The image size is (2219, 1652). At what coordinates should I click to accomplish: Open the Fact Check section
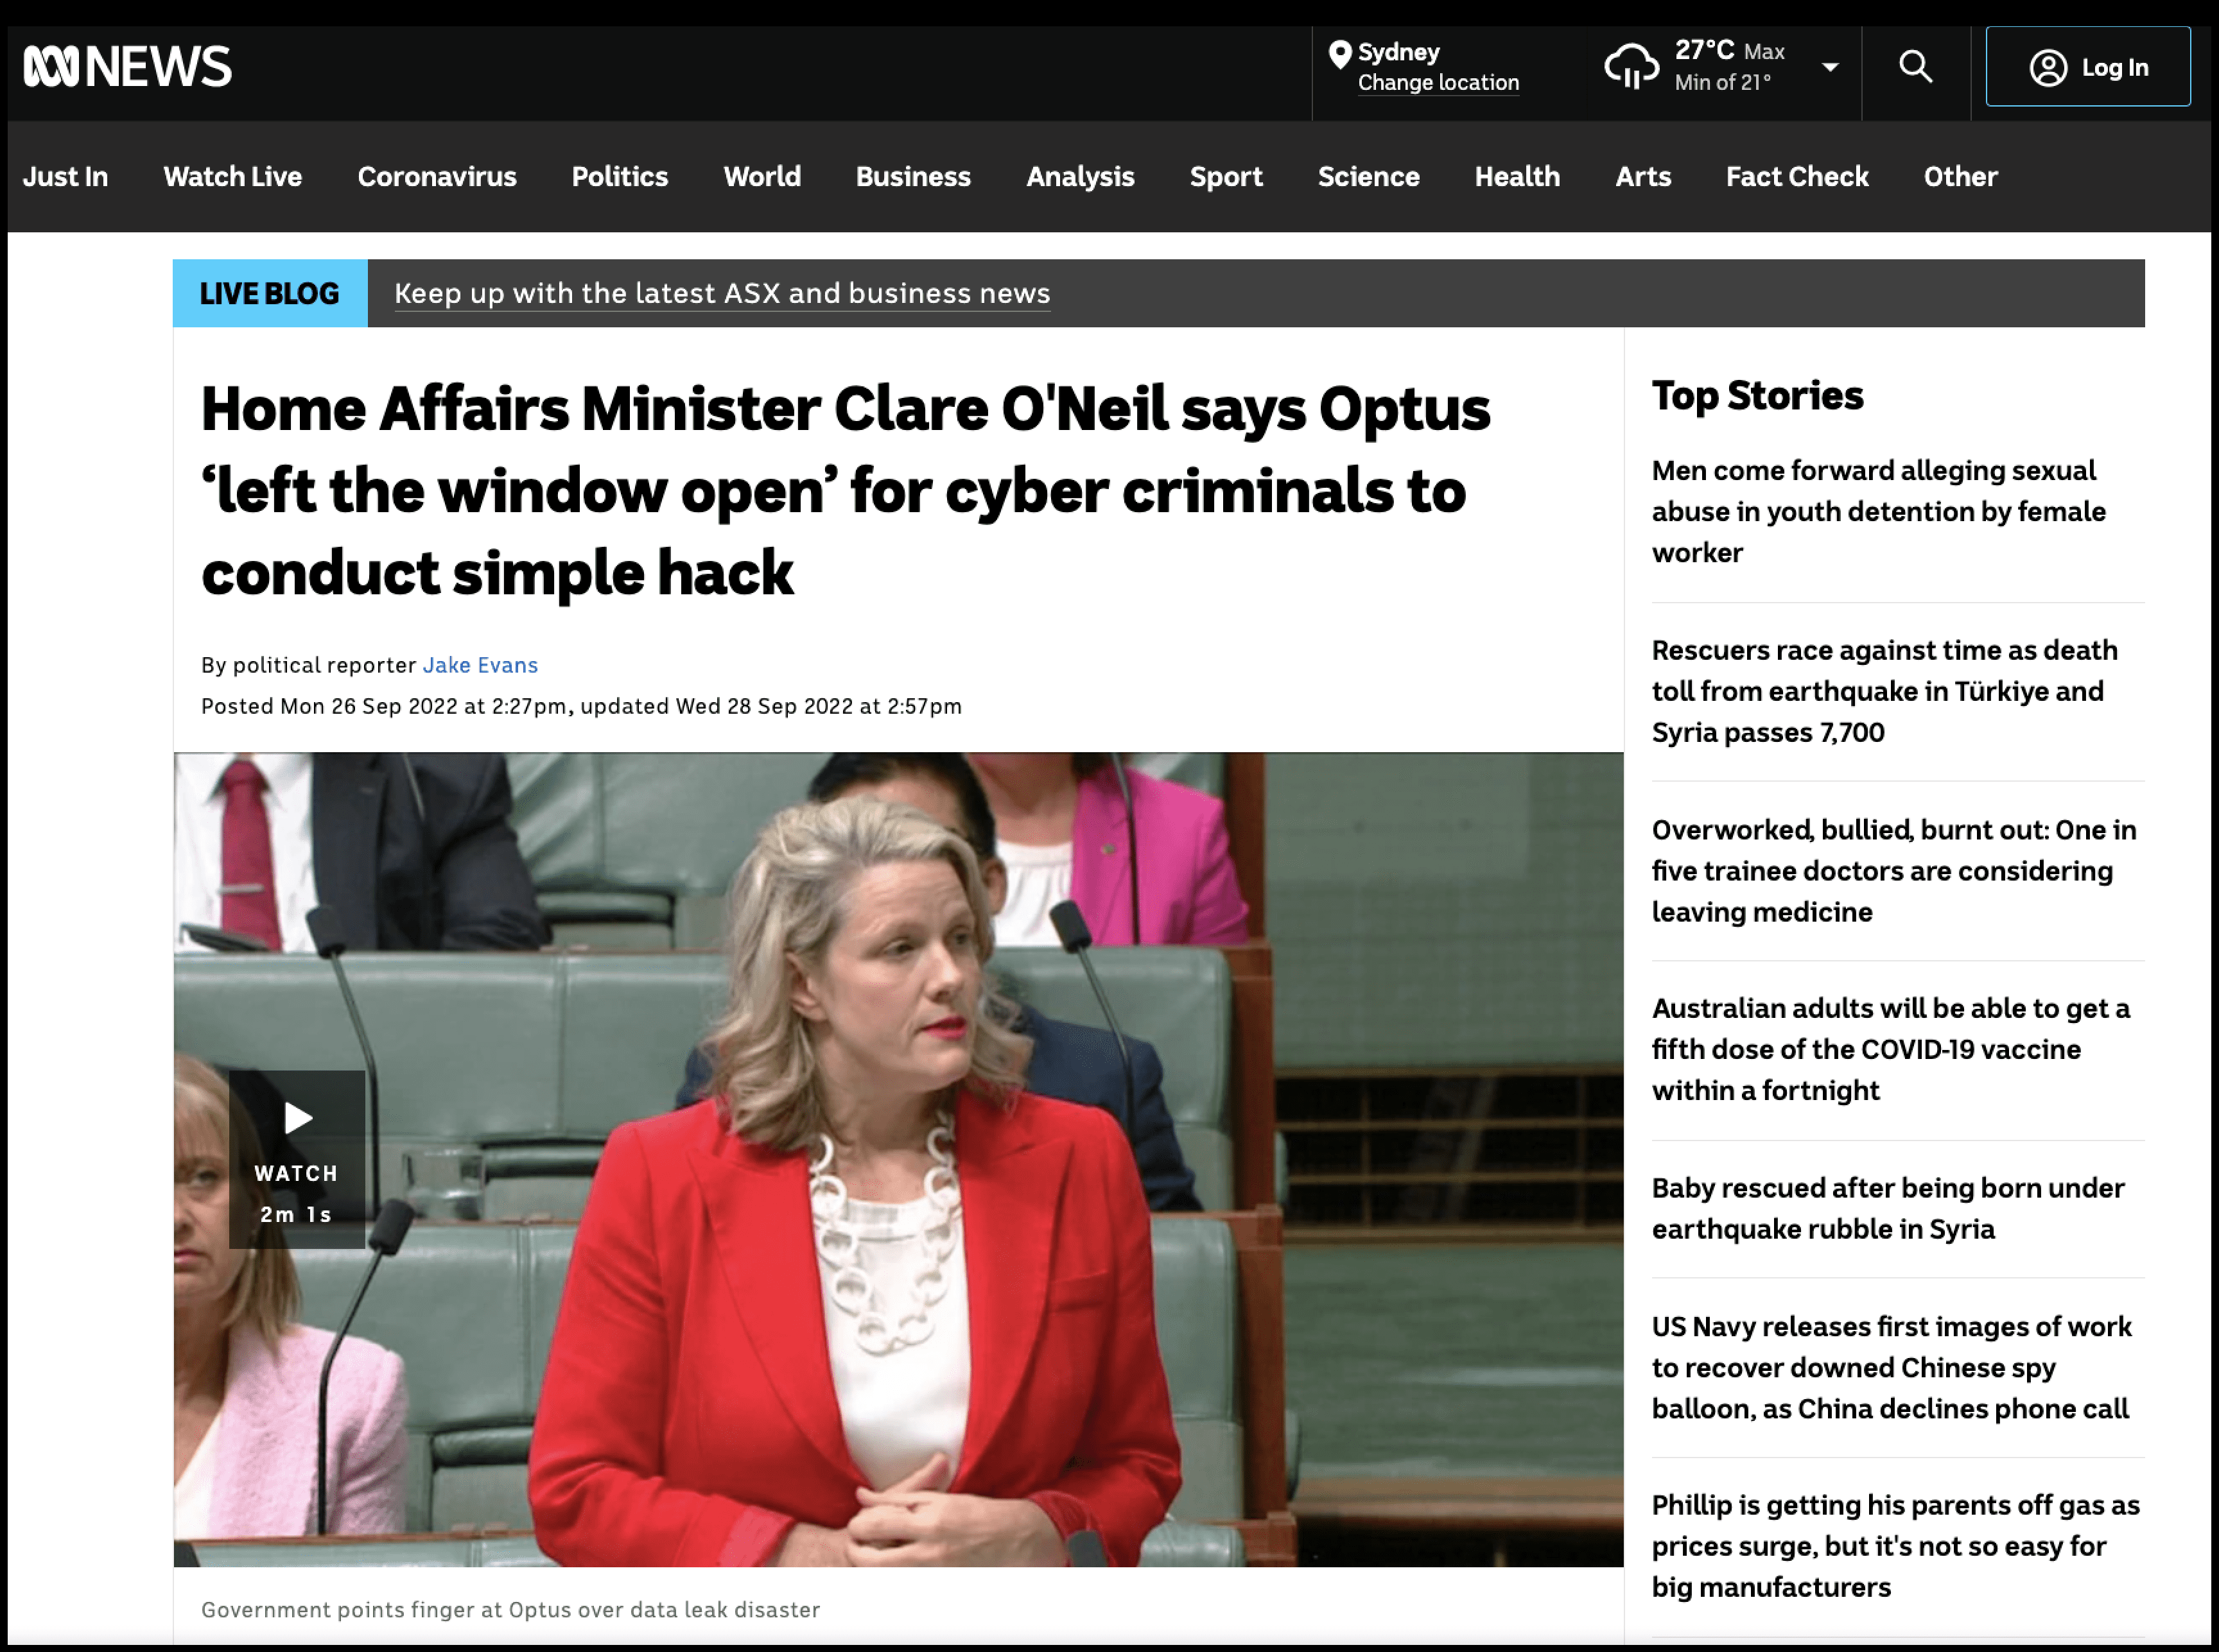(x=1797, y=177)
